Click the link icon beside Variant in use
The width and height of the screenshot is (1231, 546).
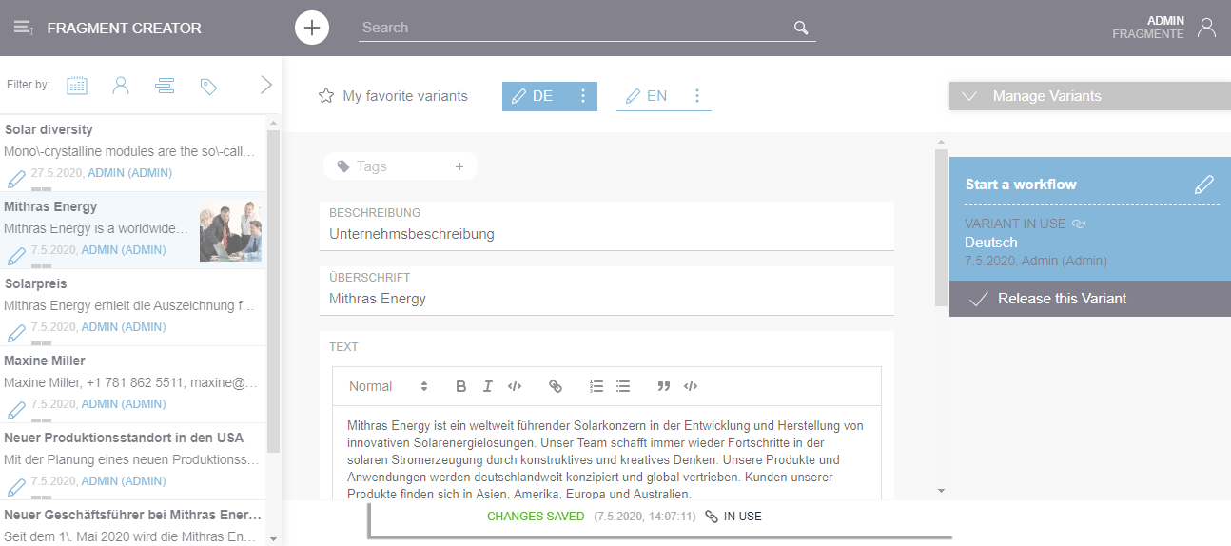[1078, 224]
